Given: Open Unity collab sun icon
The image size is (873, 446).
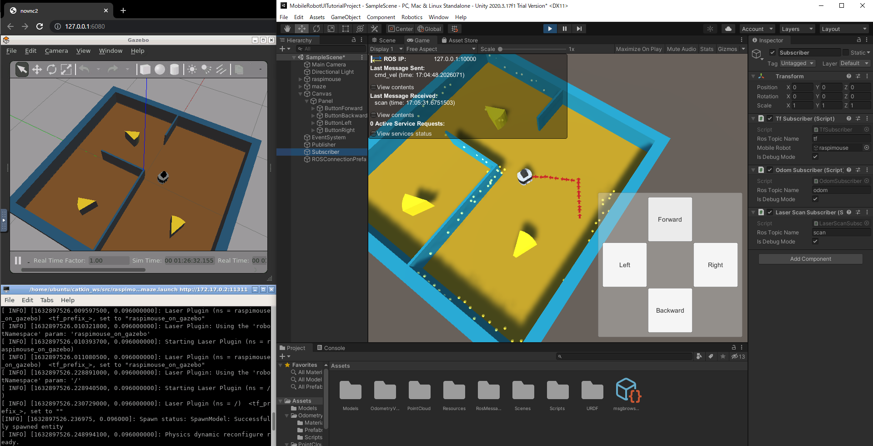Looking at the screenshot, I should coord(710,29).
